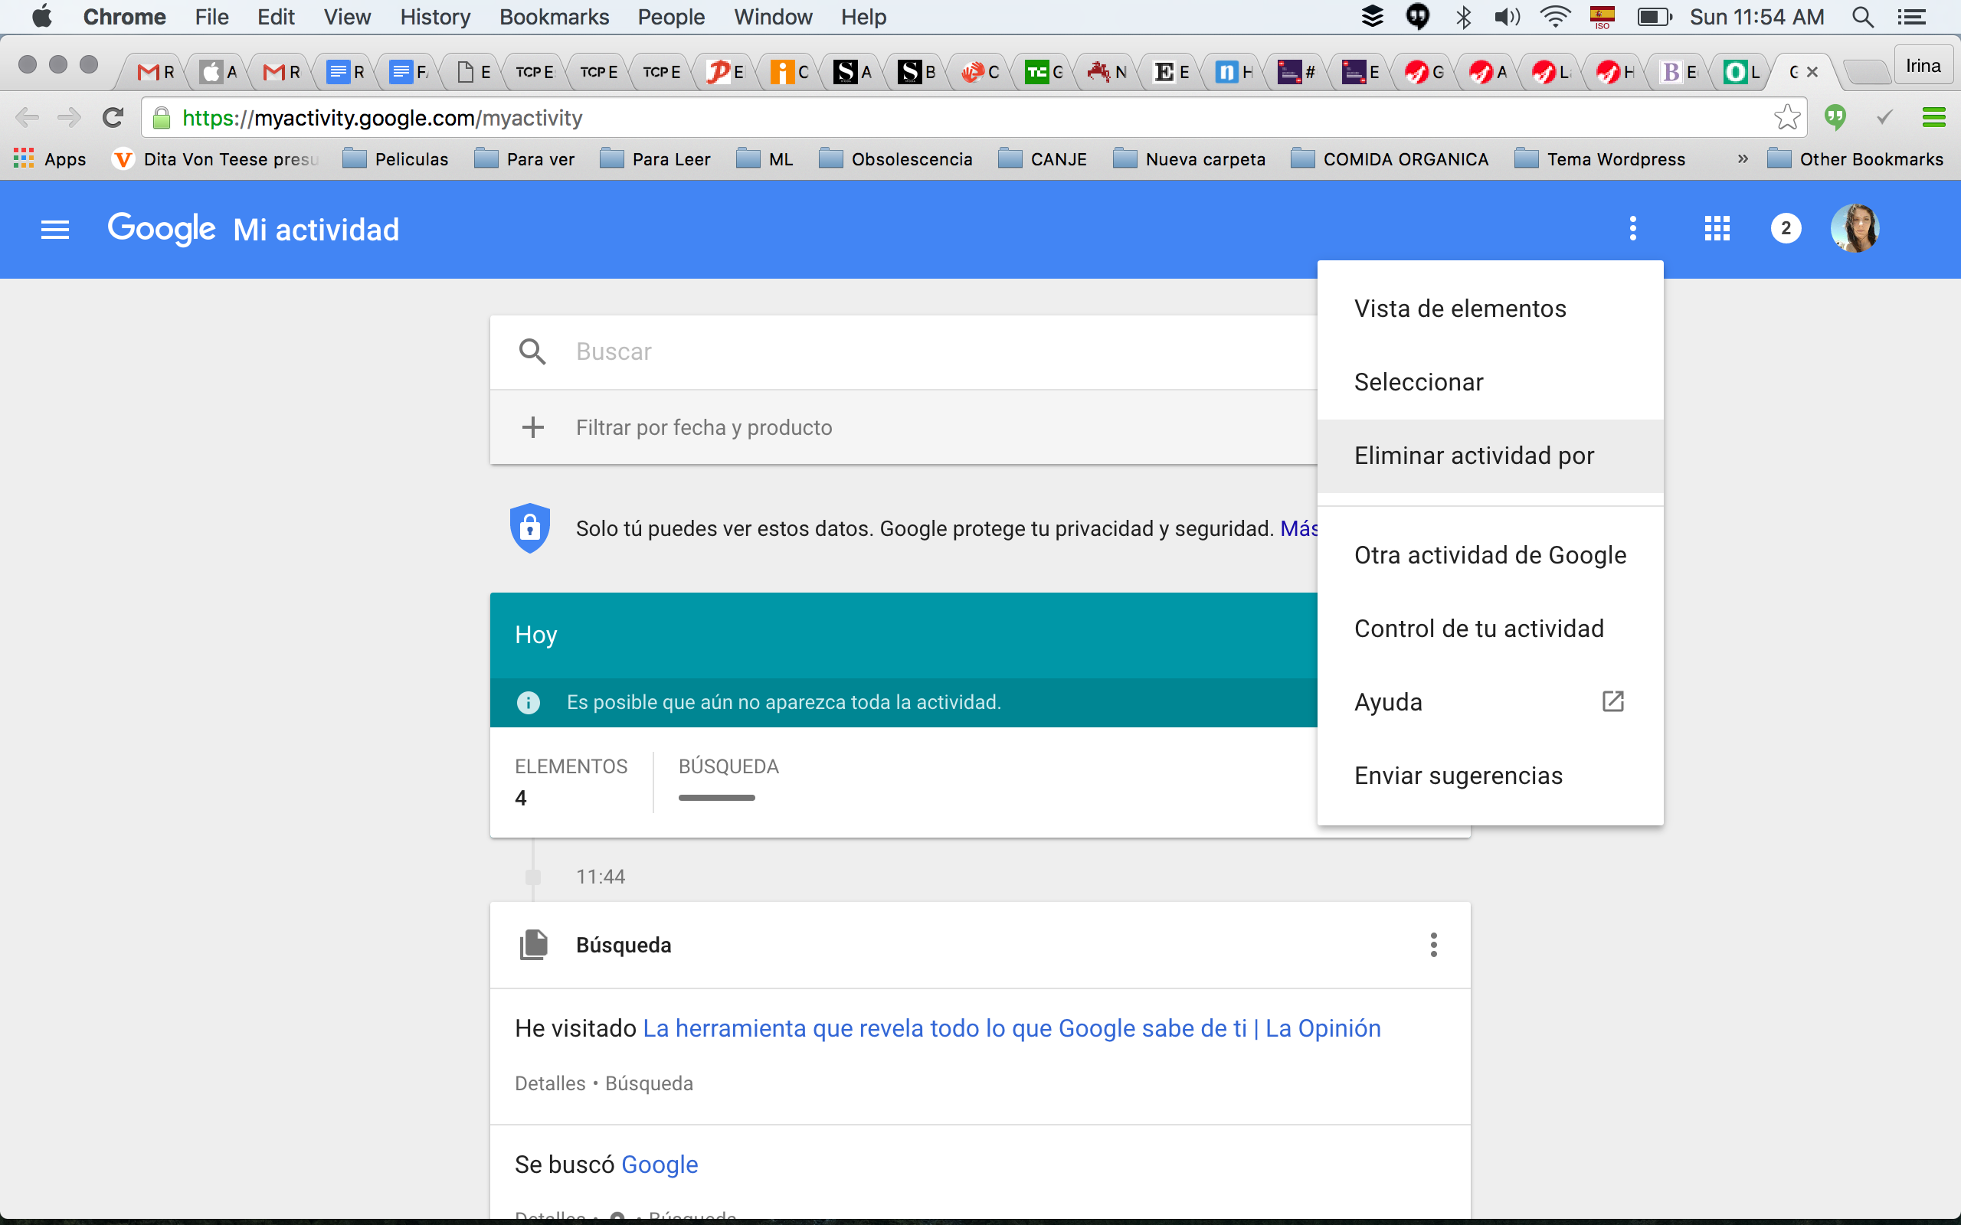Click the BÚSQUEDA summary bar
This screenshot has width=1961, height=1225.
point(716,797)
